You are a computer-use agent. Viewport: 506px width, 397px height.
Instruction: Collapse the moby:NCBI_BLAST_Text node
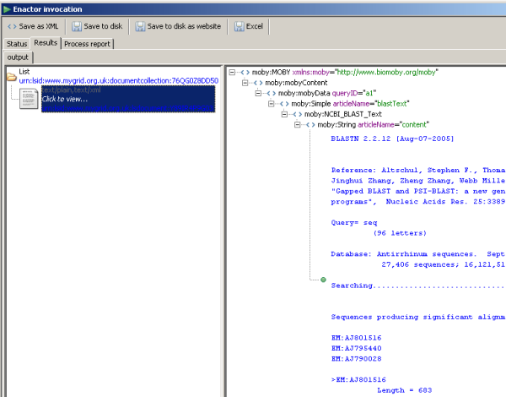coord(285,114)
